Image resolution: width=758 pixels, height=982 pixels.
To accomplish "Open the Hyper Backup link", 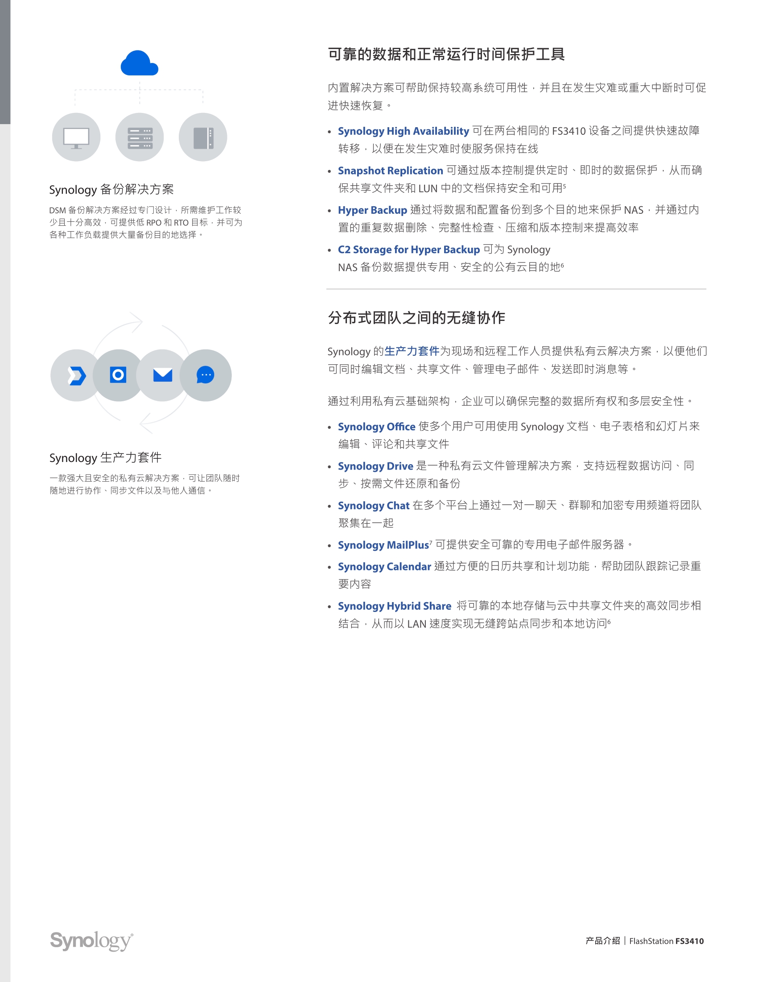I will pyautogui.click(x=372, y=210).
